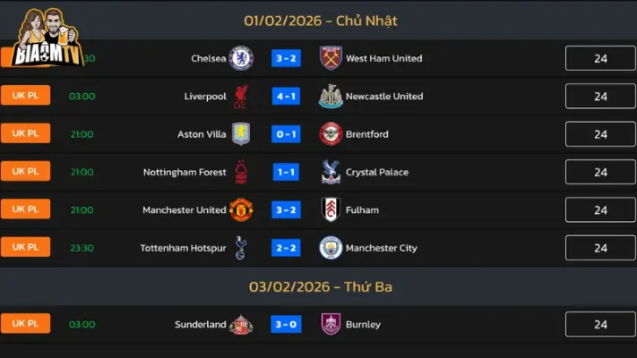This screenshot has width=637, height=358.
Task: Click the Manchester City crest icon
Action: (331, 248)
